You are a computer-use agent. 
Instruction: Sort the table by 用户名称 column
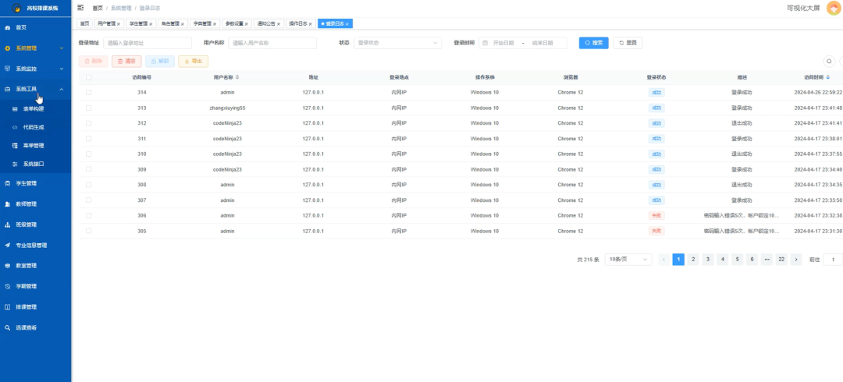237,77
